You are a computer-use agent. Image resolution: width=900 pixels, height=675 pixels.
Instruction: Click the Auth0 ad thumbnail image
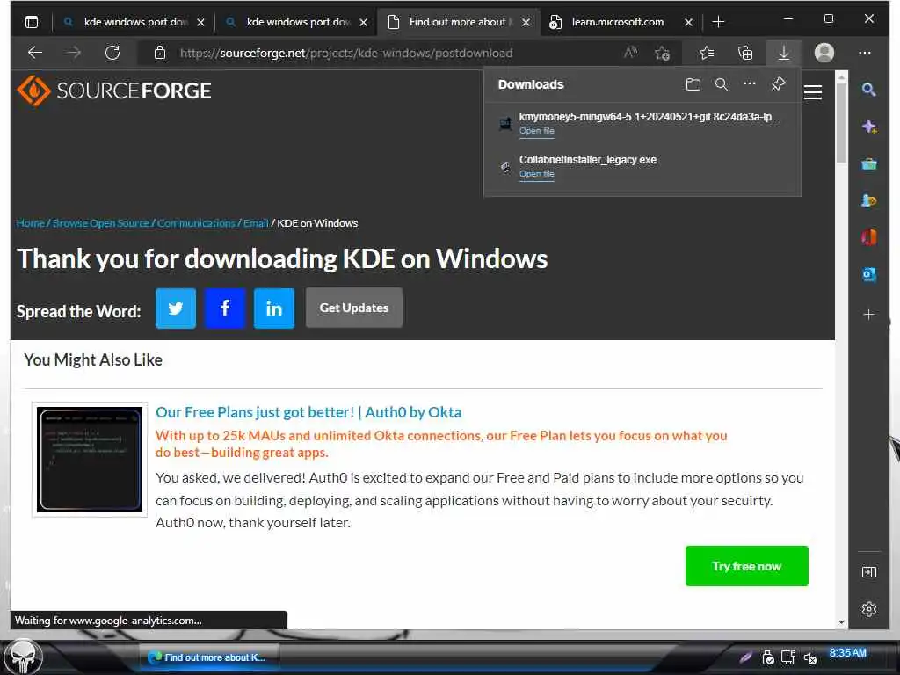coord(90,460)
